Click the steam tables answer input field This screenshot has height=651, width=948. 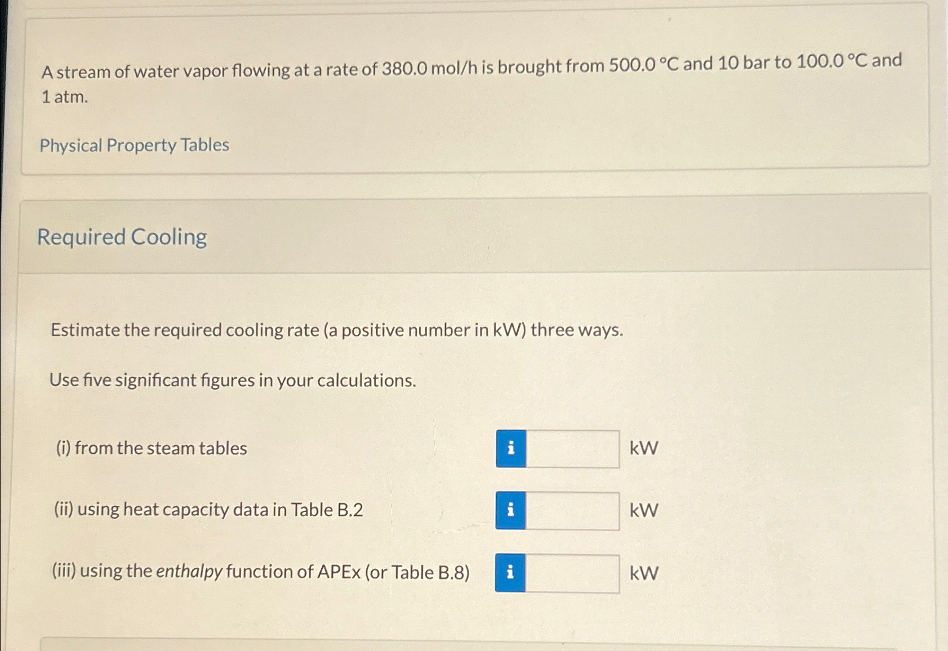(x=572, y=448)
